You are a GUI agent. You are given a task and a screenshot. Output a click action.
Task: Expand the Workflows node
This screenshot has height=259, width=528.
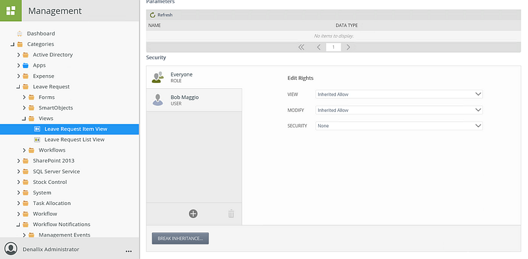[x=24, y=150]
